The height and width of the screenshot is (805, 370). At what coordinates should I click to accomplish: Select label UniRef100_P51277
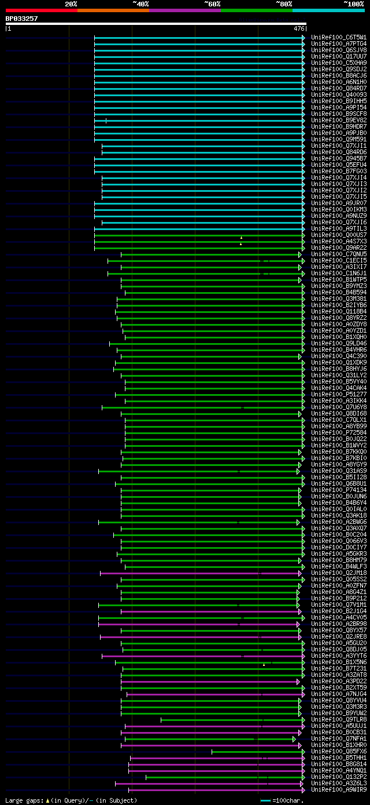[339, 394]
